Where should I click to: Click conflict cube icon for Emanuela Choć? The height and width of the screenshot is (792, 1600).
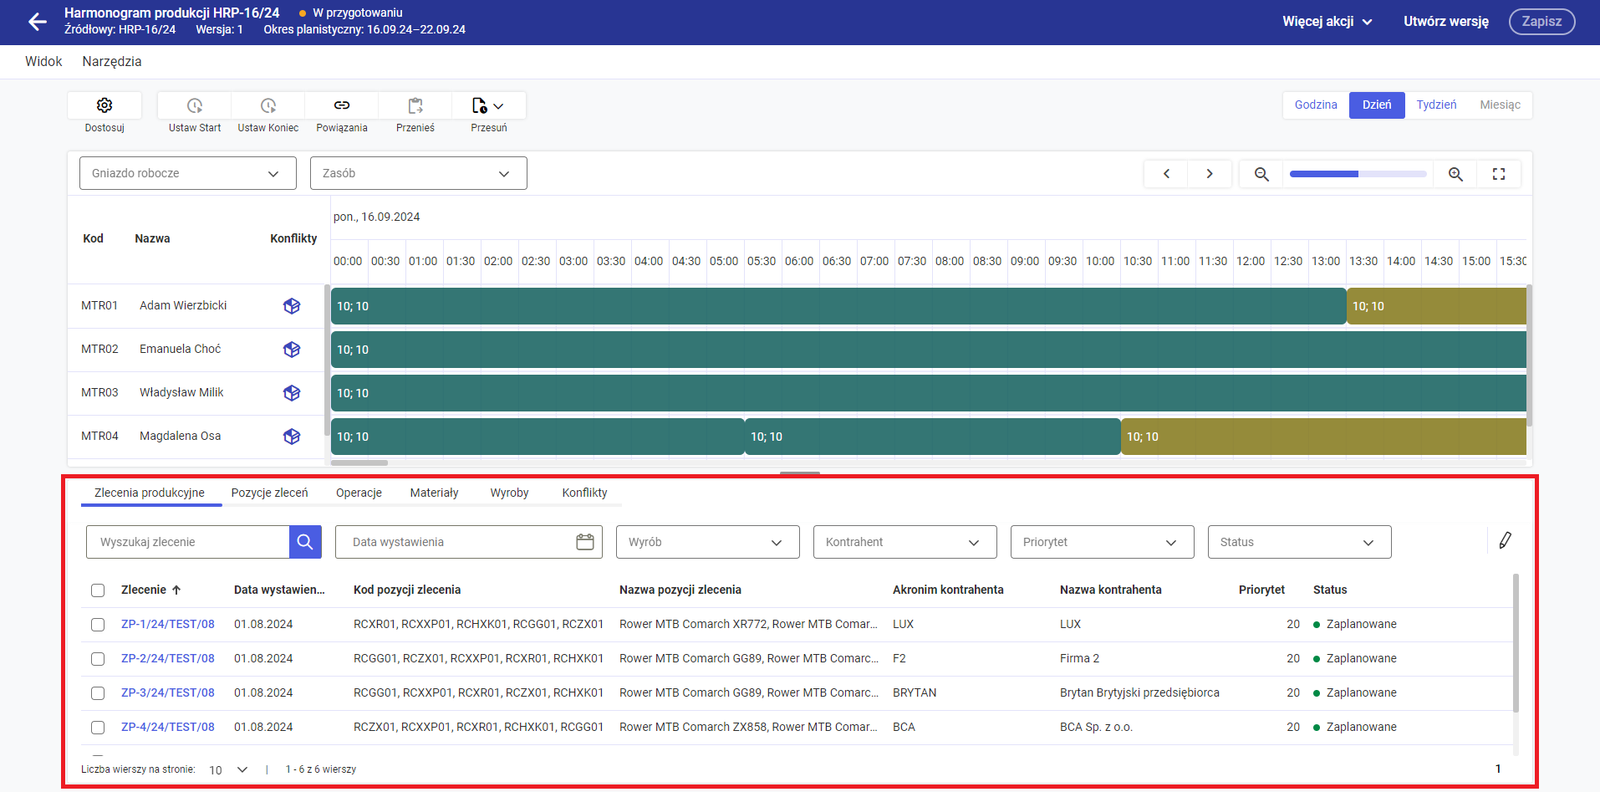pos(292,350)
